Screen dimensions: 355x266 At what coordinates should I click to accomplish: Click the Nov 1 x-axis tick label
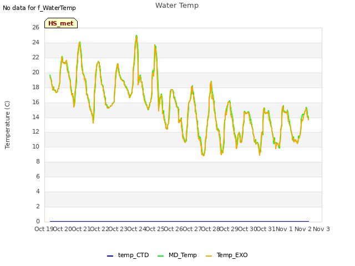(284, 229)
